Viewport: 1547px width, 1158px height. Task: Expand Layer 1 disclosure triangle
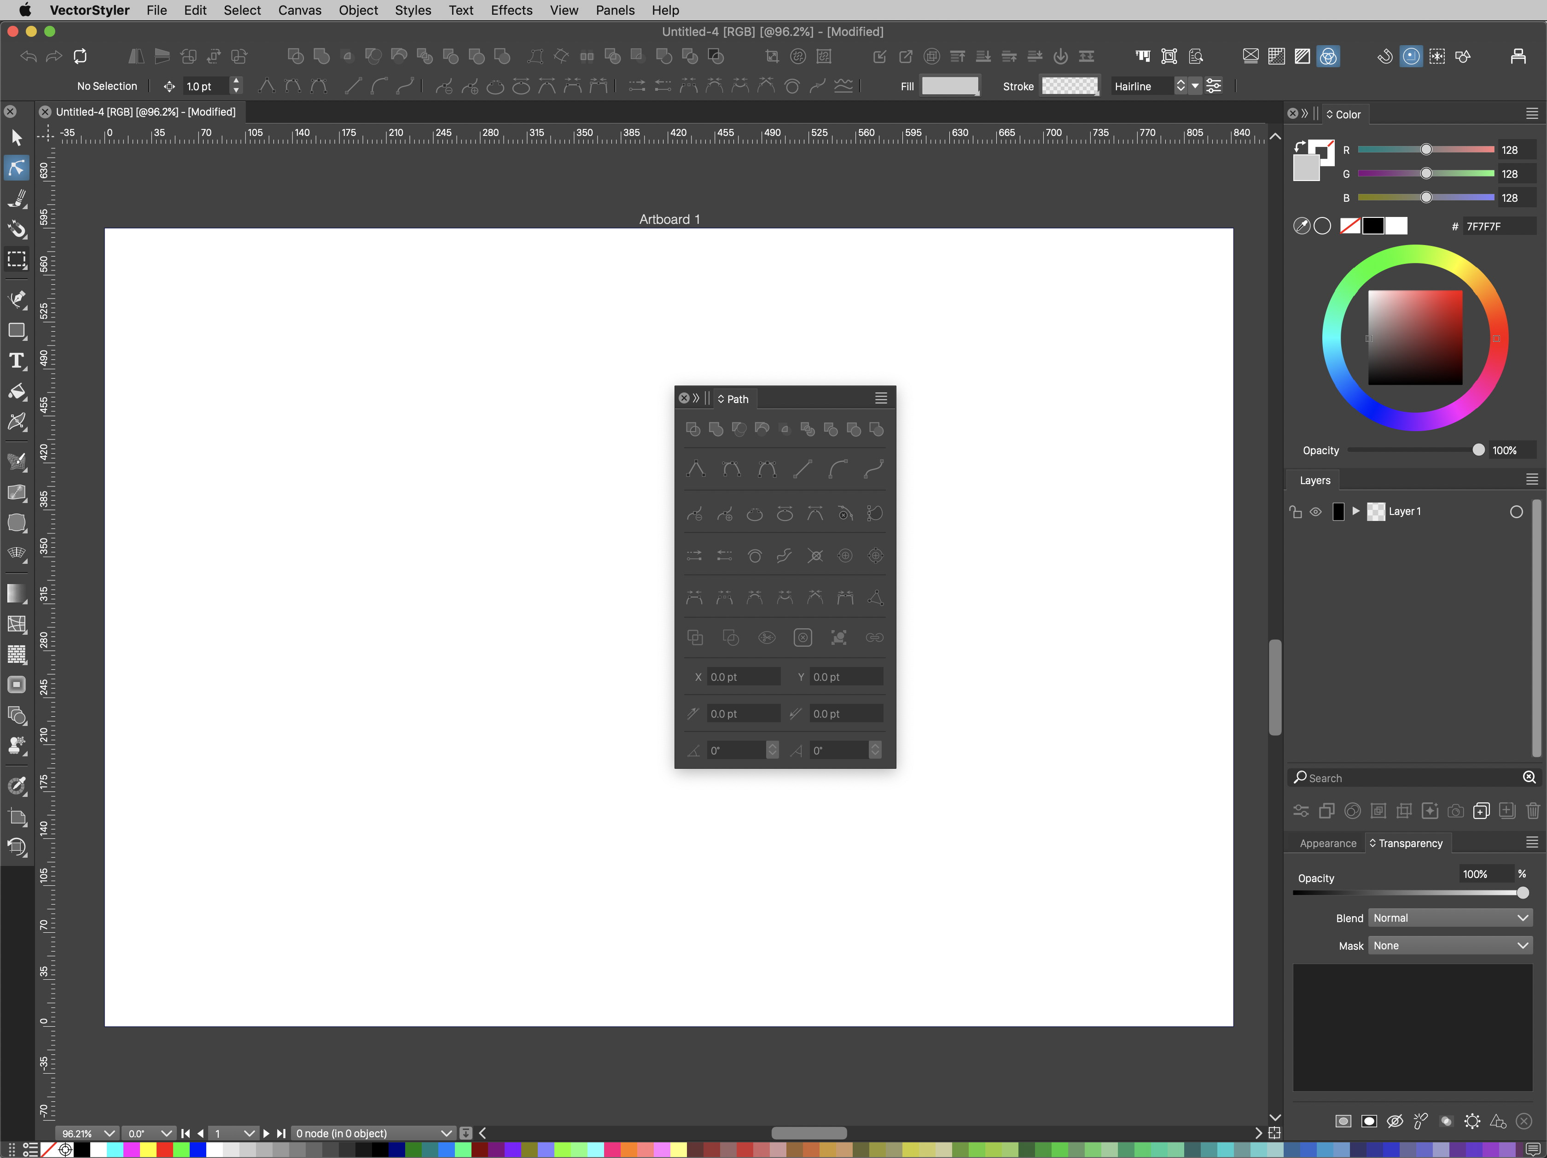pos(1356,511)
